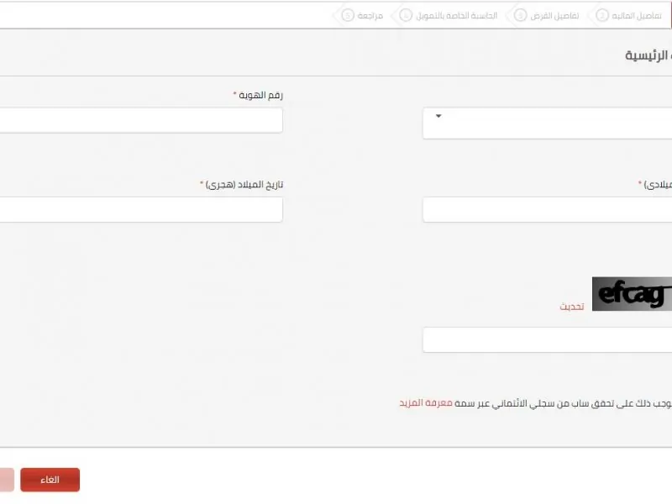Click the Gregorian birth date field
The image size is (672, 504).
(x=548, y=209)
